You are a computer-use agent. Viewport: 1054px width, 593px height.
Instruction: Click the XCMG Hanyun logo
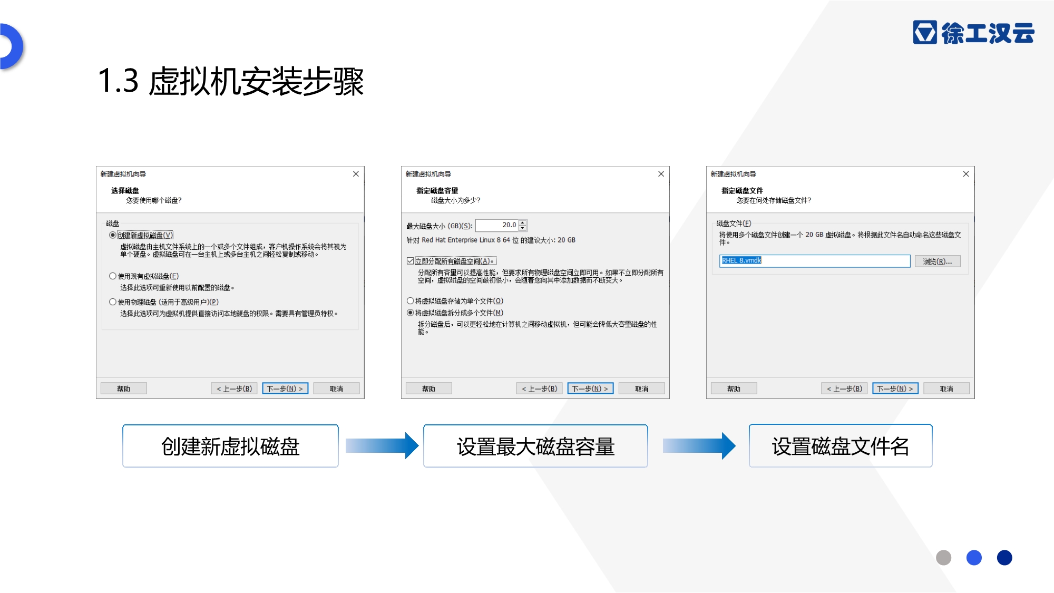973,33
